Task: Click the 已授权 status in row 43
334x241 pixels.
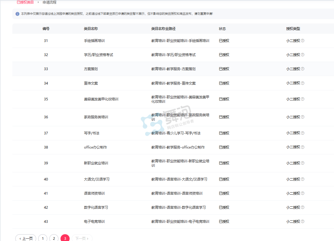Action: [224, 221]
